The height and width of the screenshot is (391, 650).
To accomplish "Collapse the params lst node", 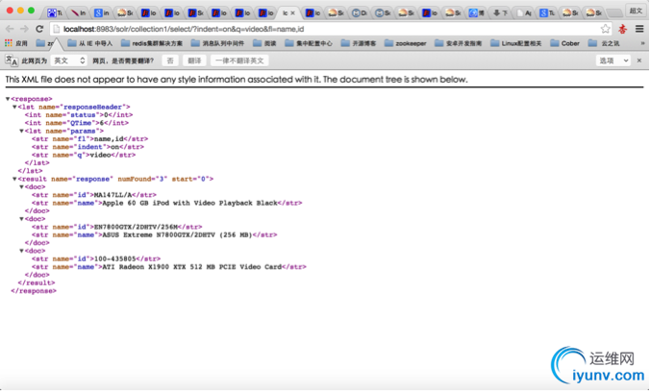I will coord(21,131).
